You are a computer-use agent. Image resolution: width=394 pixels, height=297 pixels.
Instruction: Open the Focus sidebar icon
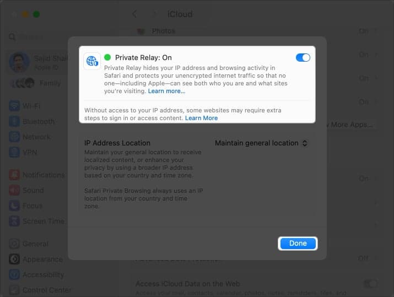tap(14, 206)
